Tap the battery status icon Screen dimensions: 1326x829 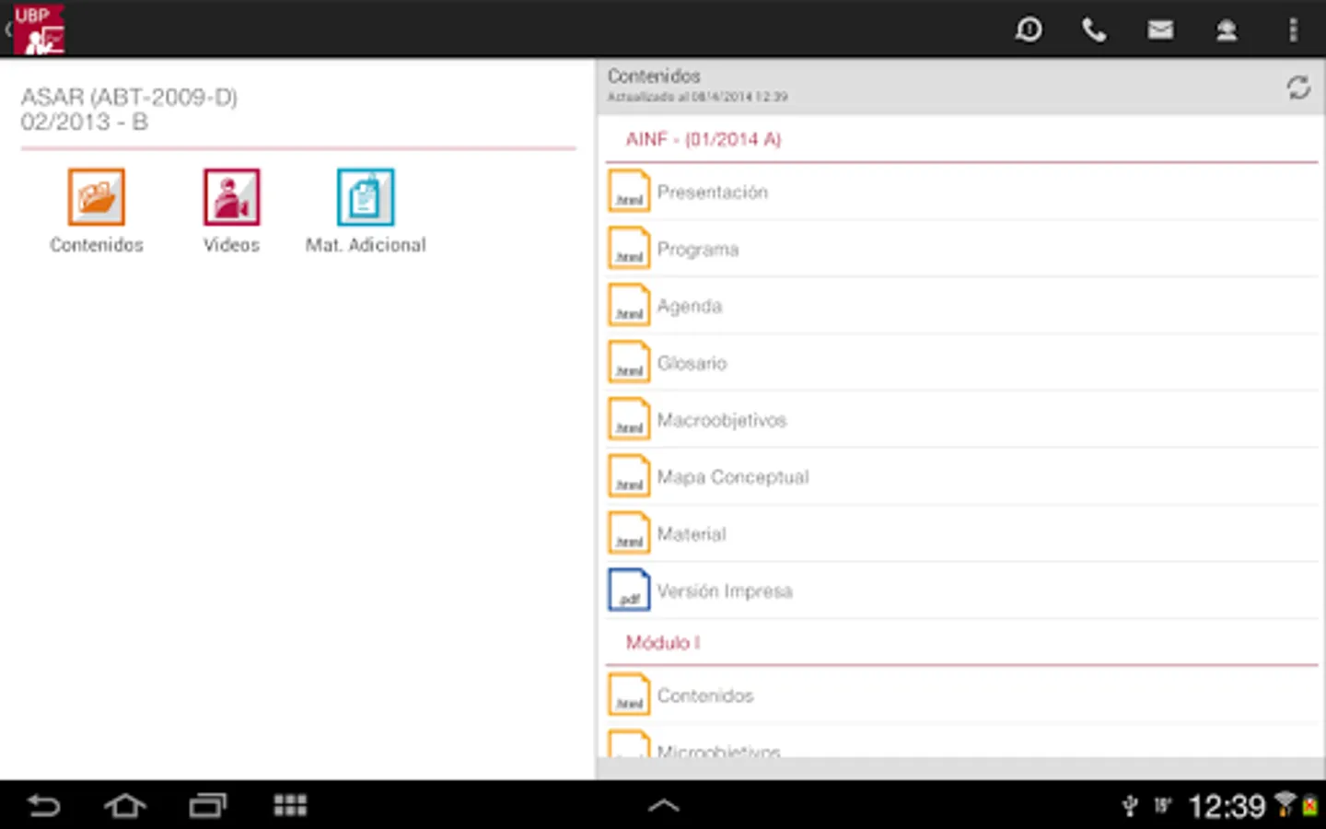pyautogui.click(x=1309, y=806)
